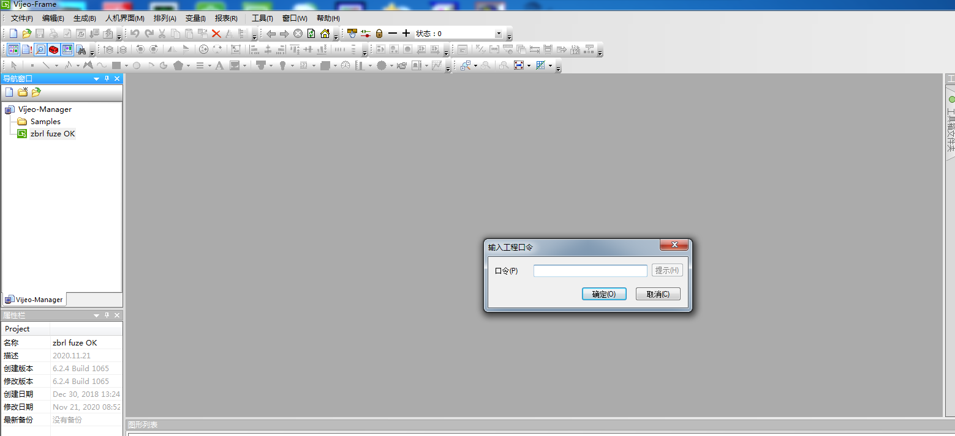
Task: Switch to the Vijeo-Manager tab
Action: coord(34,300)
